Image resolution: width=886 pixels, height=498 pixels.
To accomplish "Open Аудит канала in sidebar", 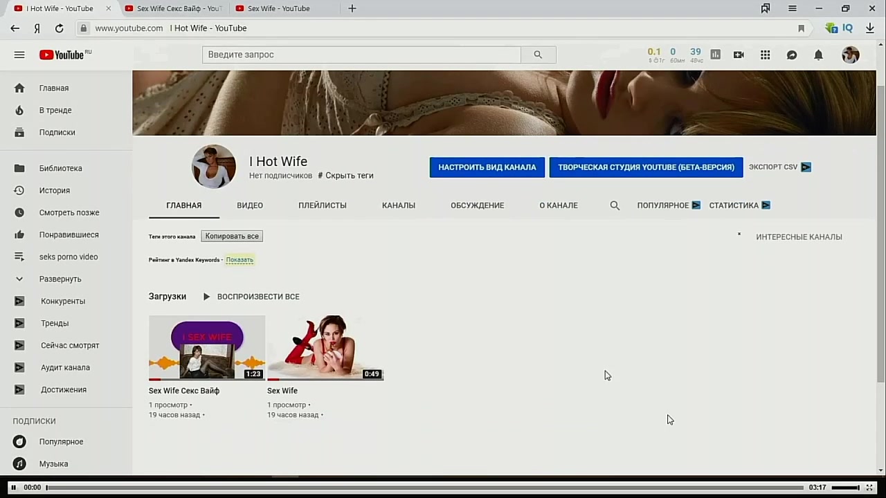I will point(66,367).
